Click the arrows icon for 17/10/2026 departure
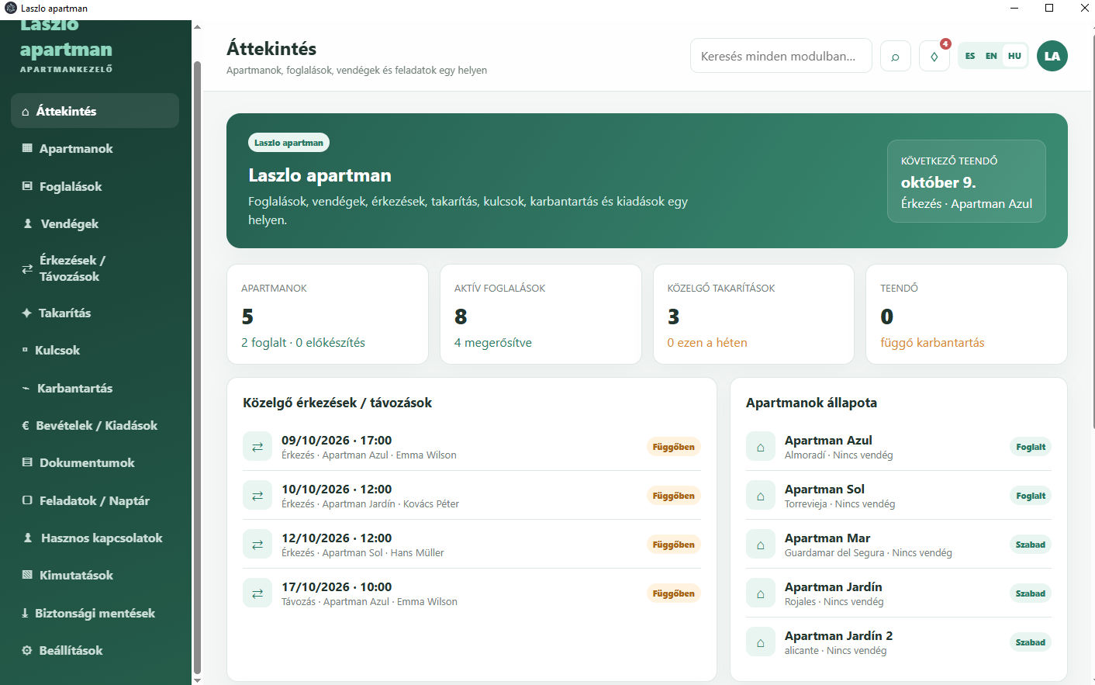Image resolution: width=1095 pixels, height=685 pixels. (257, 593)
